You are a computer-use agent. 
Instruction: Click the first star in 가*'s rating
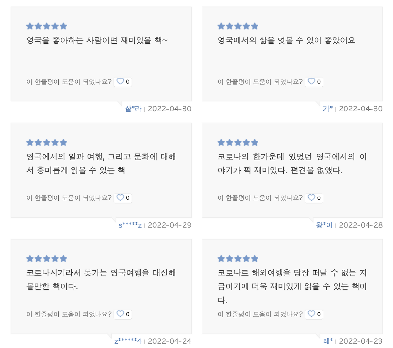pyautogui.click(x=221, y=26)
